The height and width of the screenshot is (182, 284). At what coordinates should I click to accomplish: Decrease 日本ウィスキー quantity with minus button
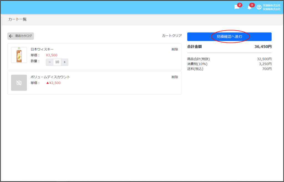[x=50, y=62]
